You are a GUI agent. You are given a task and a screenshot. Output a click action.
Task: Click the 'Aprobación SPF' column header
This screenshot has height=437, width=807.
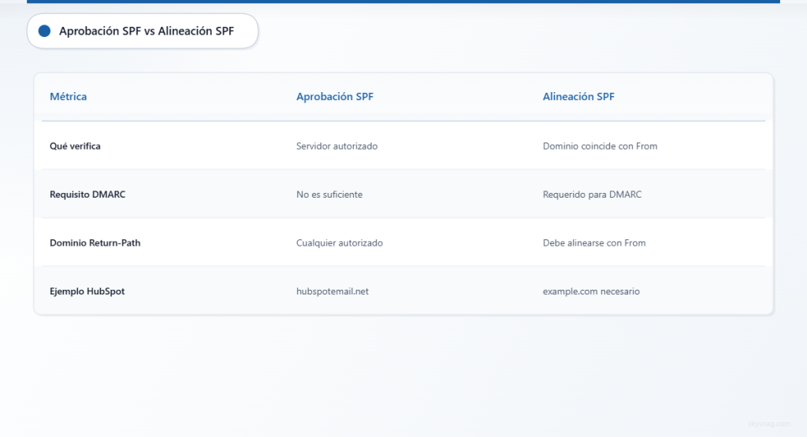pos(334,96)
